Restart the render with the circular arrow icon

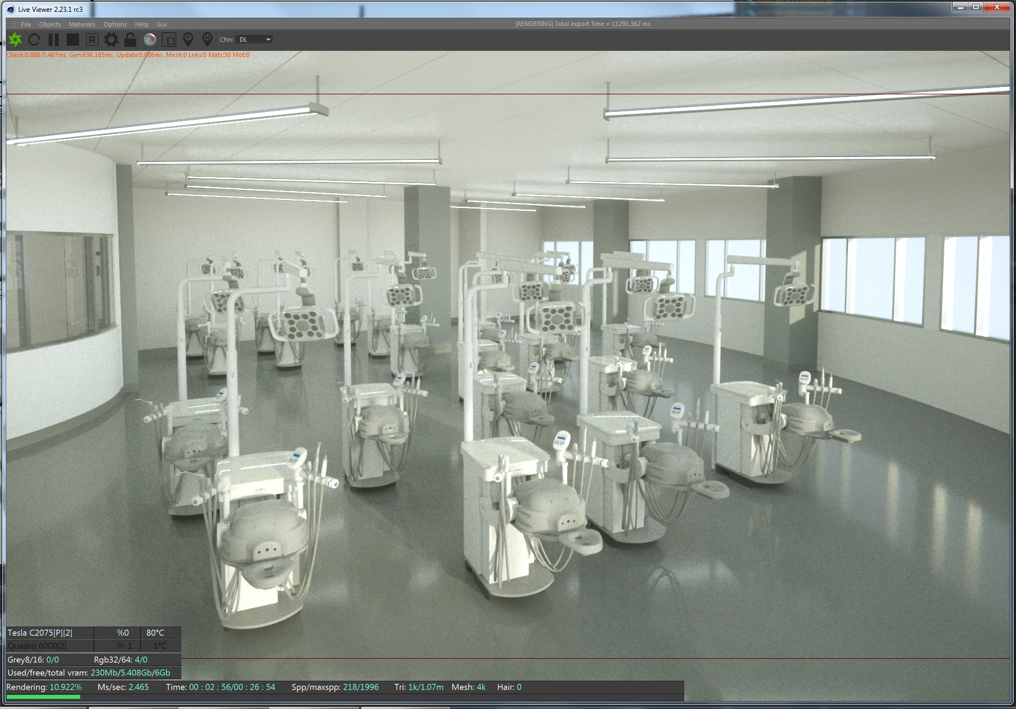[34, 40]
